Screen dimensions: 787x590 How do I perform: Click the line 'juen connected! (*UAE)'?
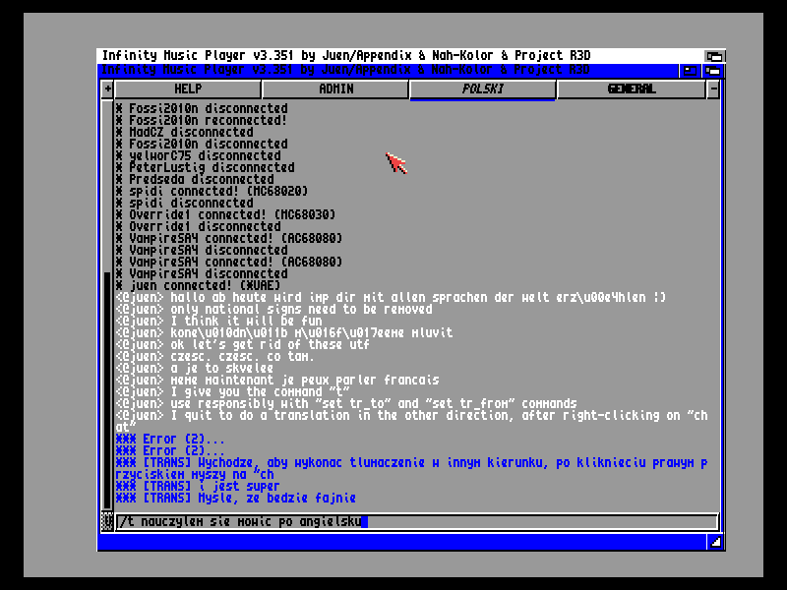click(x=198, y=285)
